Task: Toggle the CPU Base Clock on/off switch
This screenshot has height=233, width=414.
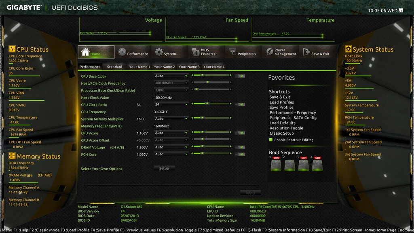Action: 240,76
